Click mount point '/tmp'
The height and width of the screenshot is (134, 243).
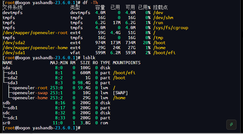coord(158,38)
